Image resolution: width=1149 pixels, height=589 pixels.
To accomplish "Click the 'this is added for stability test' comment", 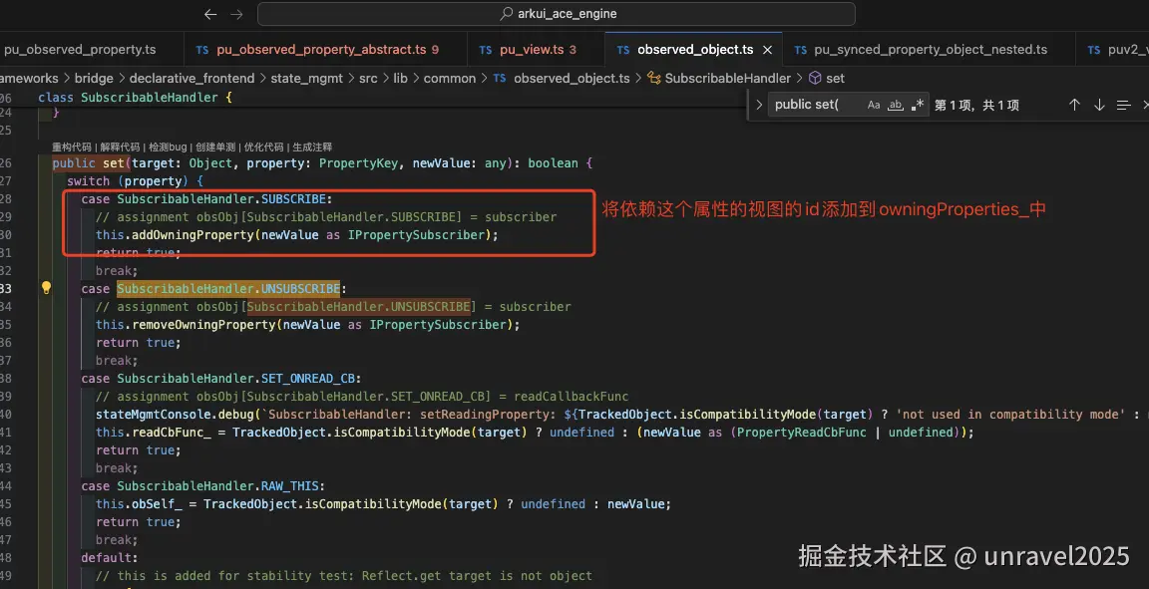I will coord(344,576).
